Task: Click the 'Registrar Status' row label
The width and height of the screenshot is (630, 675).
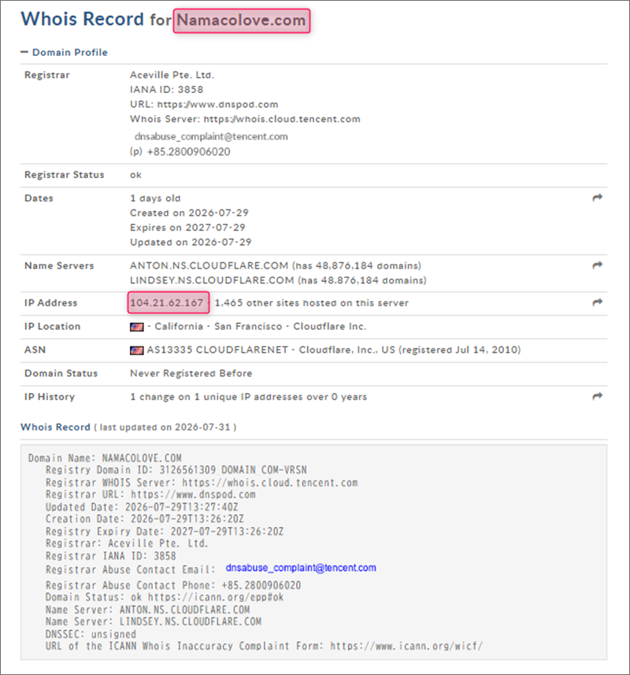Action: click(64, 175)
